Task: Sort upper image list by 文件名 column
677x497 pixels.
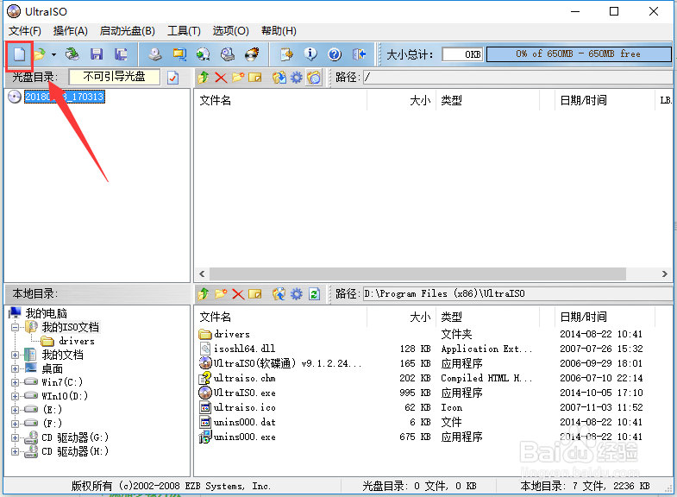Action: click(x=280, y=101)
